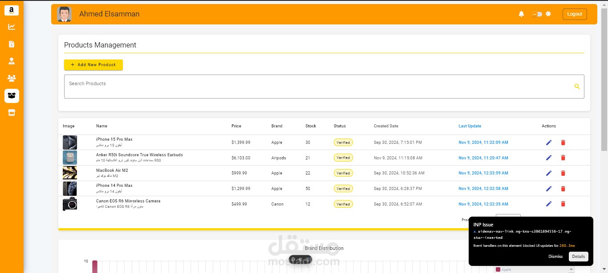This screenshot has width=608, height=273.
Task: Sort by Name column header
Action: (101, 126)
